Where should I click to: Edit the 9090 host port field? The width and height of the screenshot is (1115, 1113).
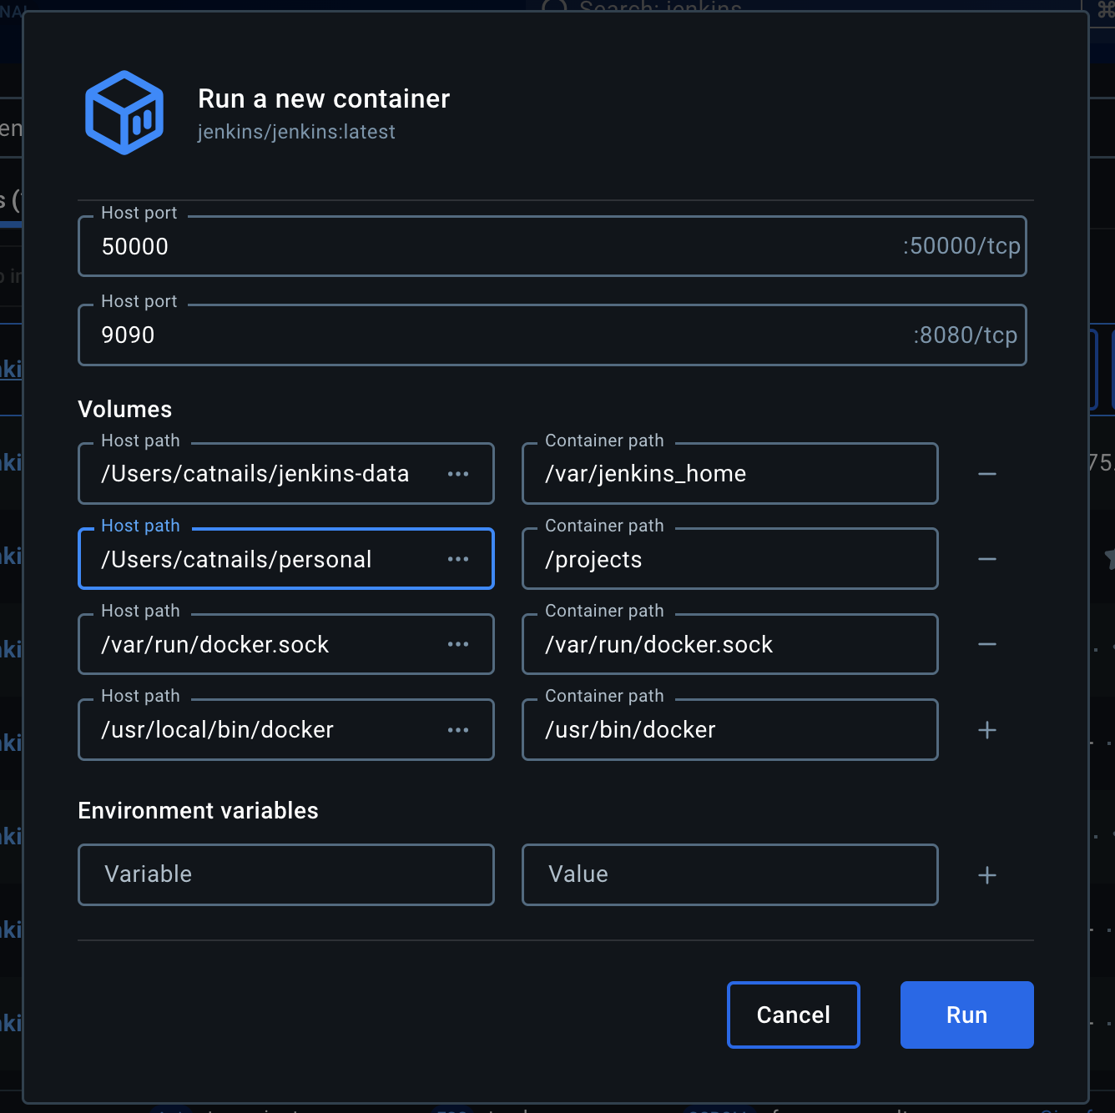coord(552,335)
